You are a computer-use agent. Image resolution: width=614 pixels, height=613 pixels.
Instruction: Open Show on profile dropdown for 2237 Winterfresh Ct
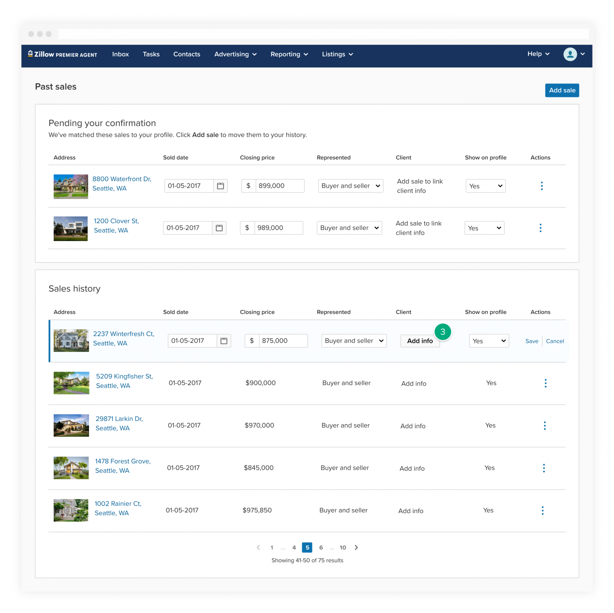pyautogui.click(x=489, y=341)
